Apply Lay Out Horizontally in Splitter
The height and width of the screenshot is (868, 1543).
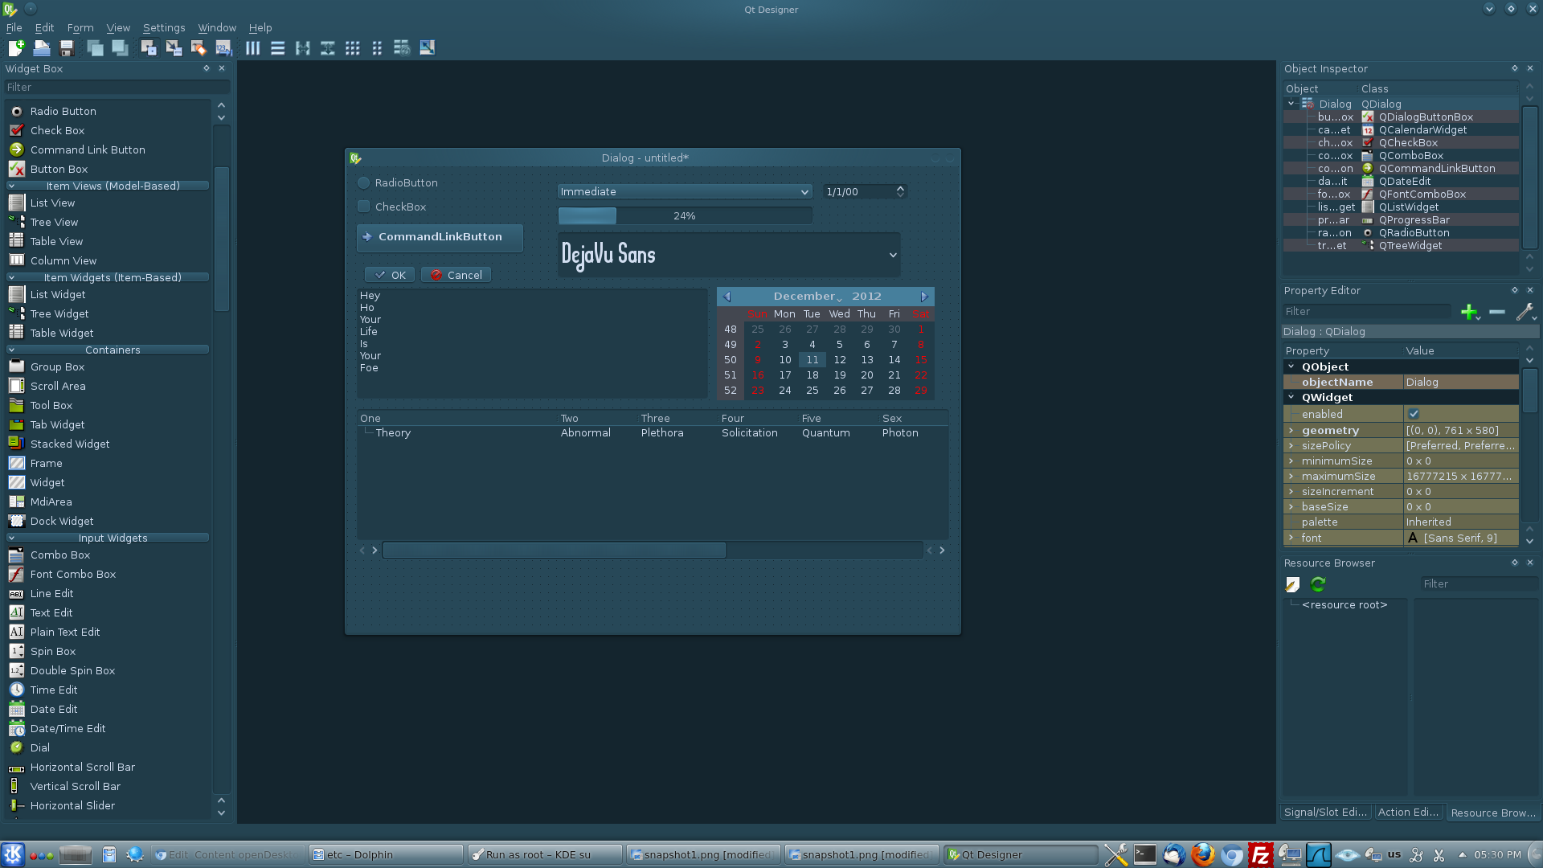click(x=303, y=48)
